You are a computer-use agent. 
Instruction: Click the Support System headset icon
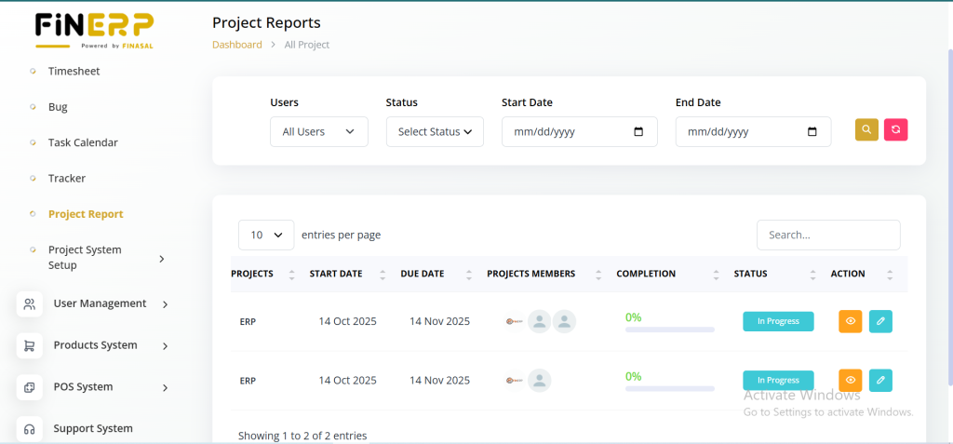(30, 428)
